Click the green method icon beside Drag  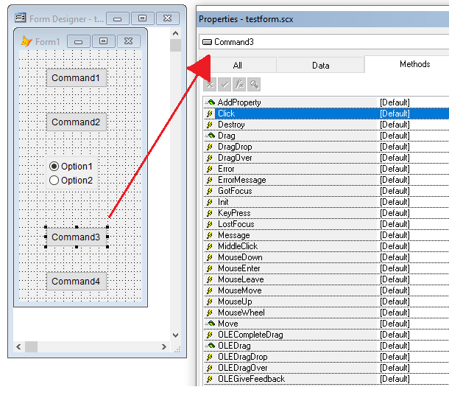point(211,136)
